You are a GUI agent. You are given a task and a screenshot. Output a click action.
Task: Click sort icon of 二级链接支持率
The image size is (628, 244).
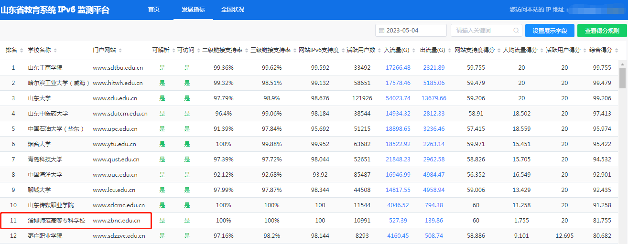tap(246, 50)
